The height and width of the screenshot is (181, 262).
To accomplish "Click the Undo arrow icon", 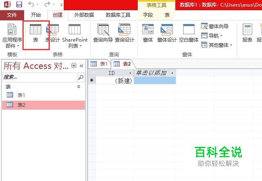I will (x=31, y=4).
